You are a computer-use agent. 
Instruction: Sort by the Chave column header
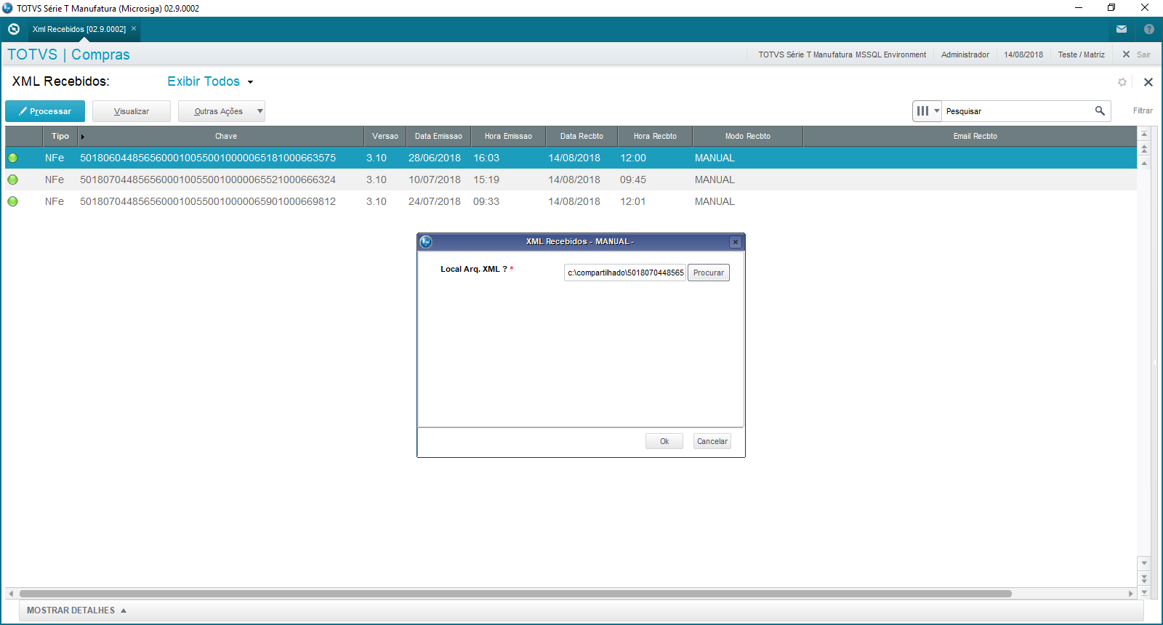[226, 136]
